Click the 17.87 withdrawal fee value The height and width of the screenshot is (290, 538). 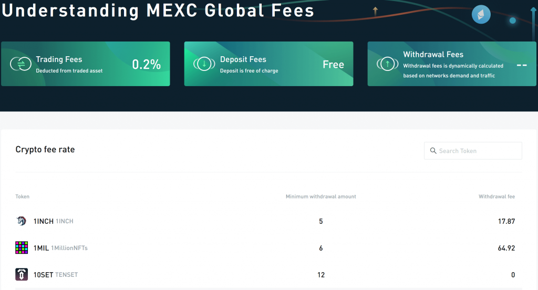pyautogui.click(x=506, y=221)
